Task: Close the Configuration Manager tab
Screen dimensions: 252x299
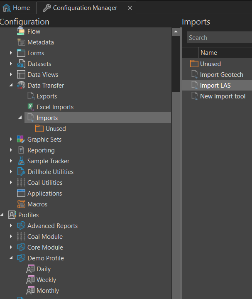Action: pos(130,8)
